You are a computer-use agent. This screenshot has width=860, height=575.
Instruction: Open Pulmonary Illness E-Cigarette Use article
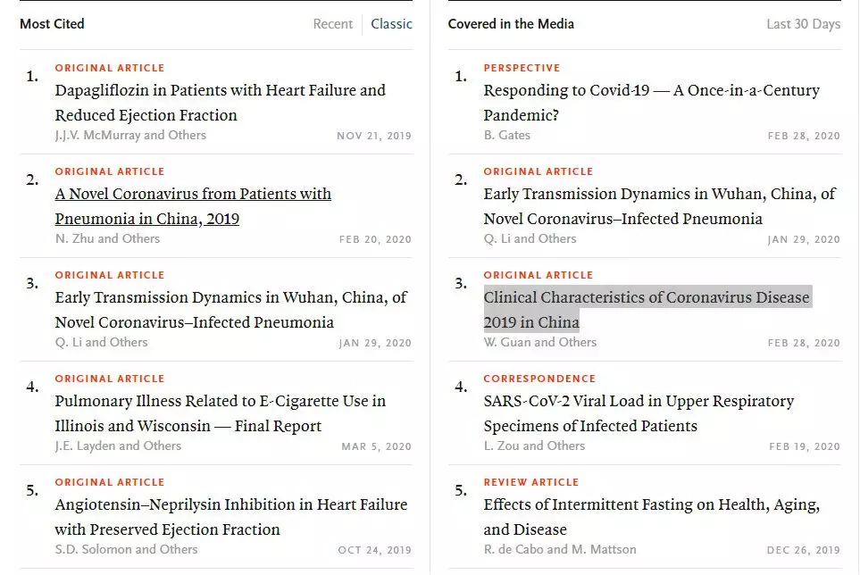[220, 413]
